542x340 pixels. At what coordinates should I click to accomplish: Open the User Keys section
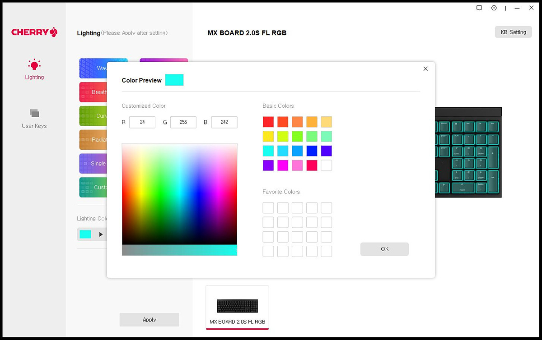(34, 119)
